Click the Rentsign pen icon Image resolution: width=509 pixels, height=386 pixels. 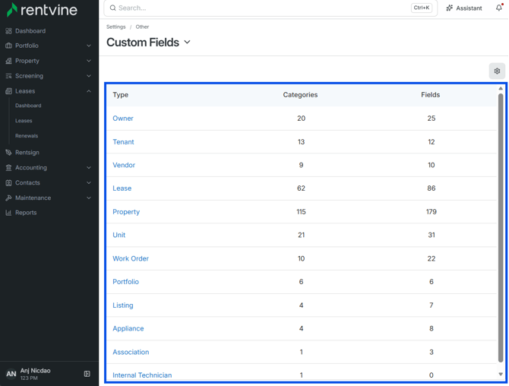(x=9, y=153)
